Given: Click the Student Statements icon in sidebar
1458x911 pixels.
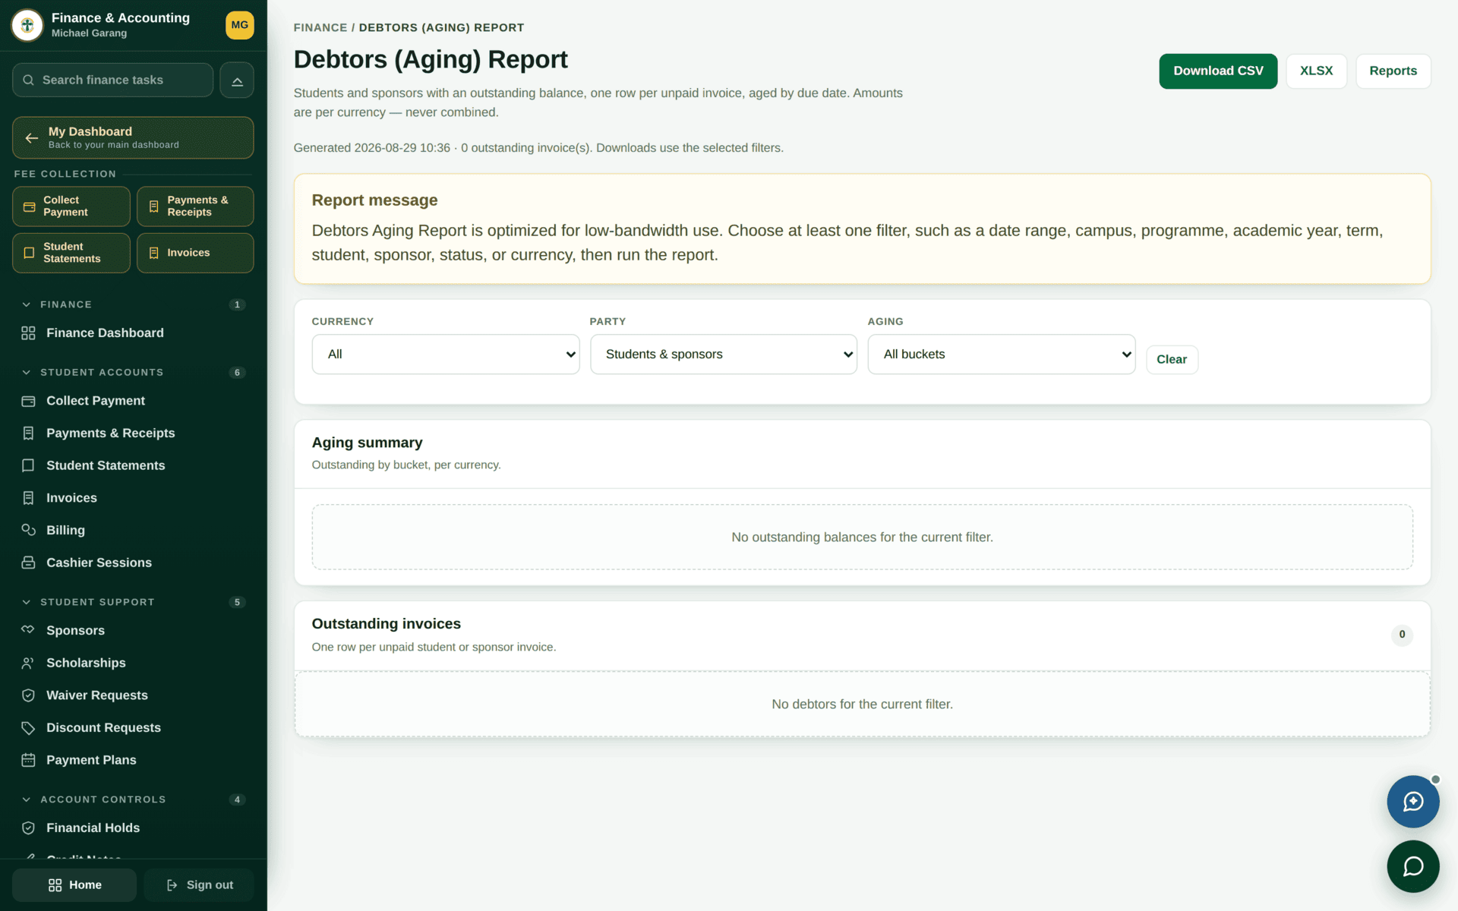Looking at the screenshot, I should (28, 465).
